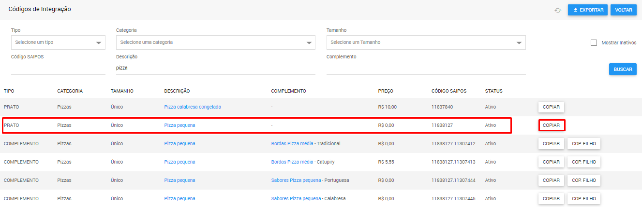Go back using the Voltar button
The image size is (642, 207).
tap(624, 10)
